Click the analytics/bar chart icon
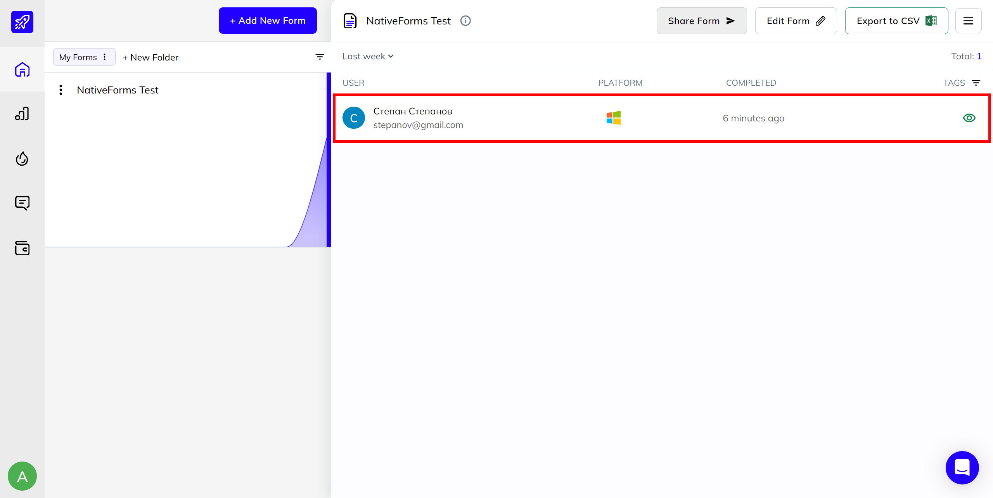 pos(22,114)
